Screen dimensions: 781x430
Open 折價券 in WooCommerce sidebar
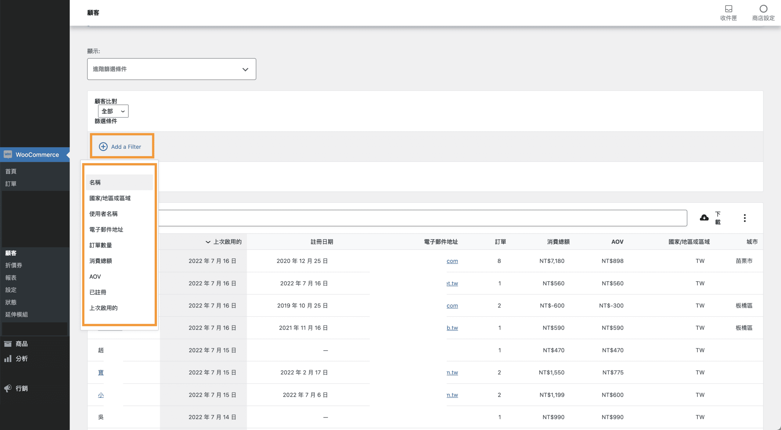pos(14,265)
